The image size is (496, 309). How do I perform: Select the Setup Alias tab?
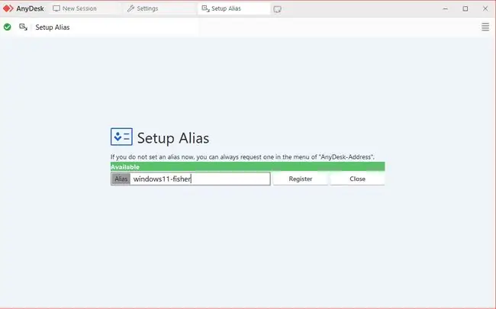234,8
